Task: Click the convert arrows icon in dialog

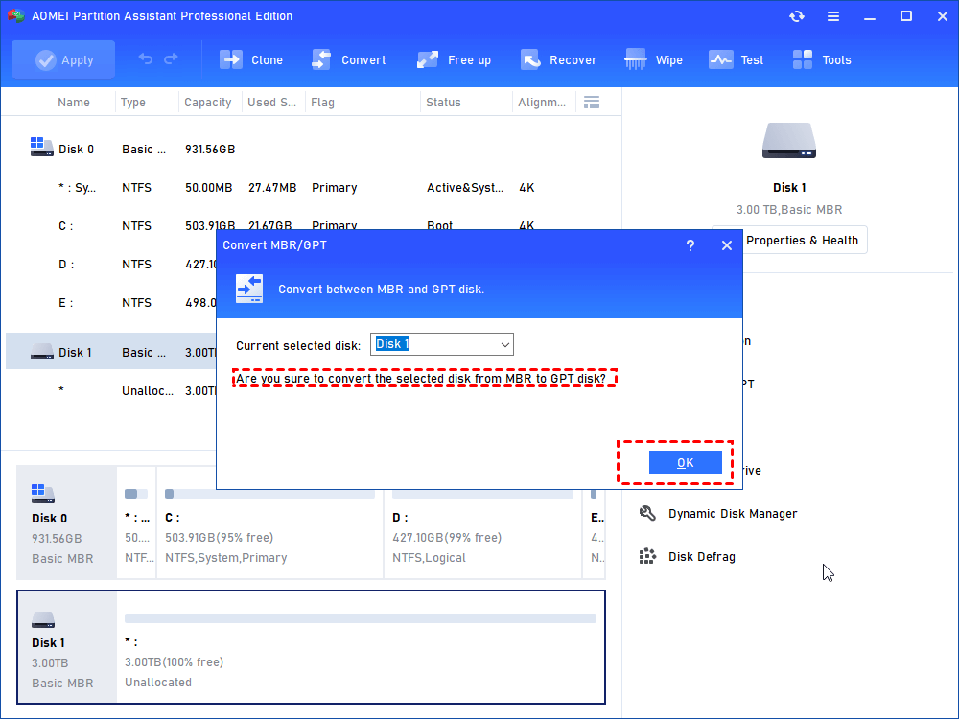Action: click(249, 289)
